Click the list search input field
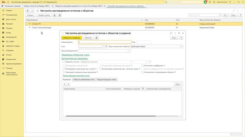The height and width of the screenshot is (137, 245). tap(204, 15)
